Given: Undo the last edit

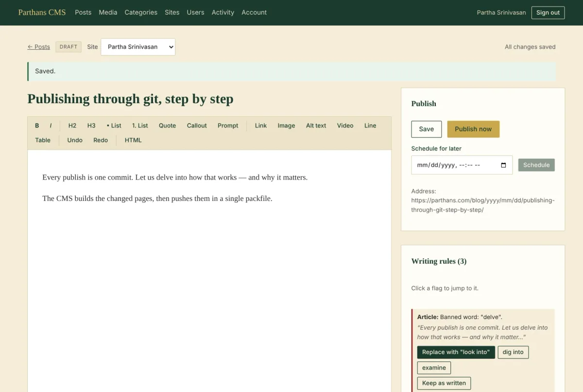Looking at the screenshot, I should point(75,140).
